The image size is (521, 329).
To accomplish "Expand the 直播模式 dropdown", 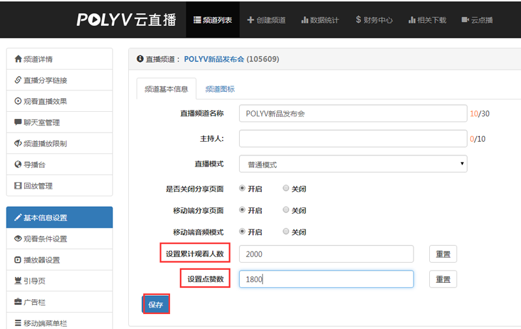I will pos(352,164).
